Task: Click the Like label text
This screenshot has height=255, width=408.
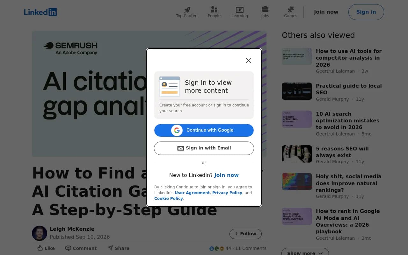Action: pos(50,248)
